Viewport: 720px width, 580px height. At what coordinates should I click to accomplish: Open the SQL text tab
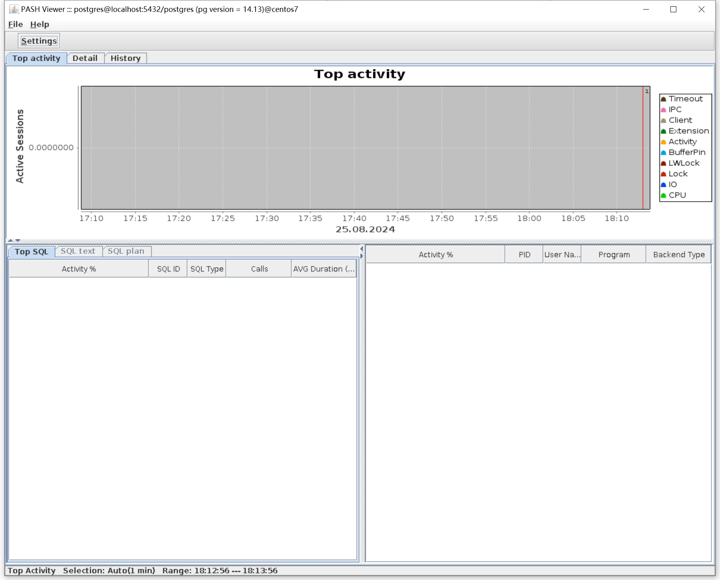(78, 251)
